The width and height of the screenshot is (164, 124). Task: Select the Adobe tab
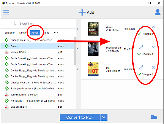click(x=35, y=33)
